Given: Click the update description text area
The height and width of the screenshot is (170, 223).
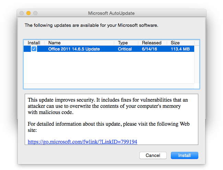Looking at the screenshot, I should 111,119.
